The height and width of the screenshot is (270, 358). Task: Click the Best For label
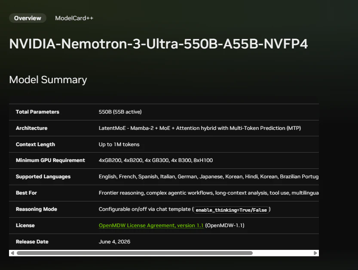click(x=26, y=193)
